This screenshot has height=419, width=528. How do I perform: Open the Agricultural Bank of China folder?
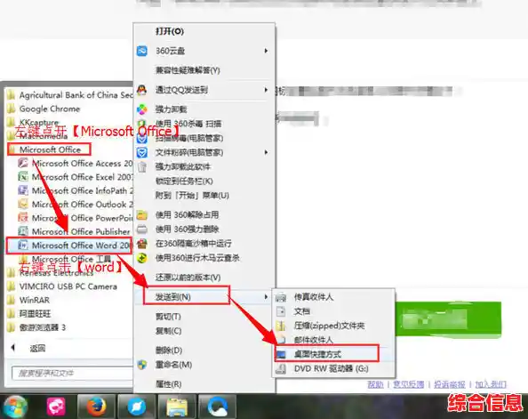[69, 95]
